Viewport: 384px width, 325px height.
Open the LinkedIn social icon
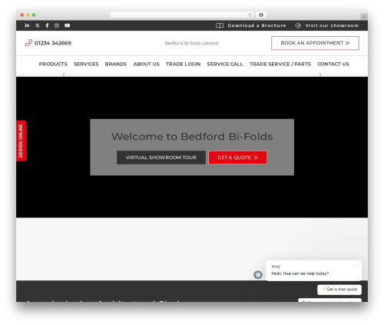click(27, 25)
